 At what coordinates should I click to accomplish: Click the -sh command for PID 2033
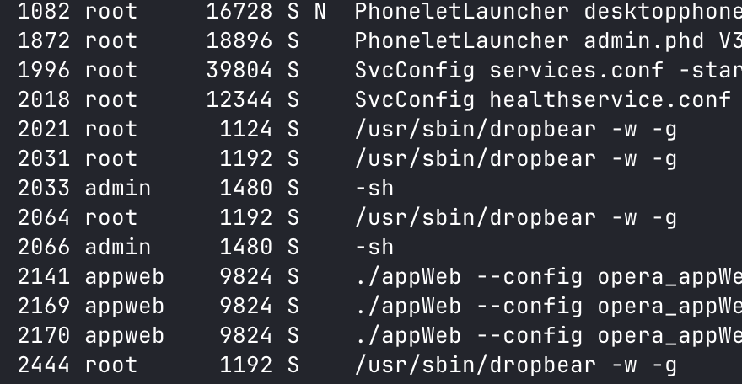374,189
